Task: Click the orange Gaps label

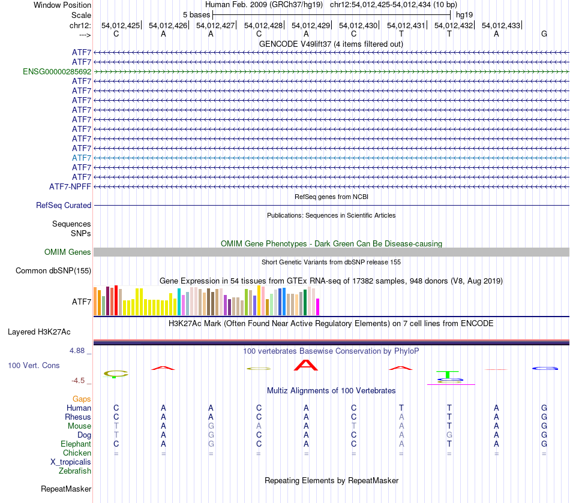Action: 82,399
